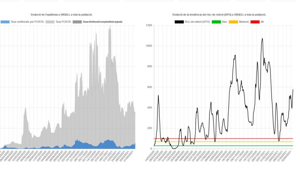The image size is (300, 169).
Task: Click the tallest peak of the gray area chart
Action: [x=110, y=27]
